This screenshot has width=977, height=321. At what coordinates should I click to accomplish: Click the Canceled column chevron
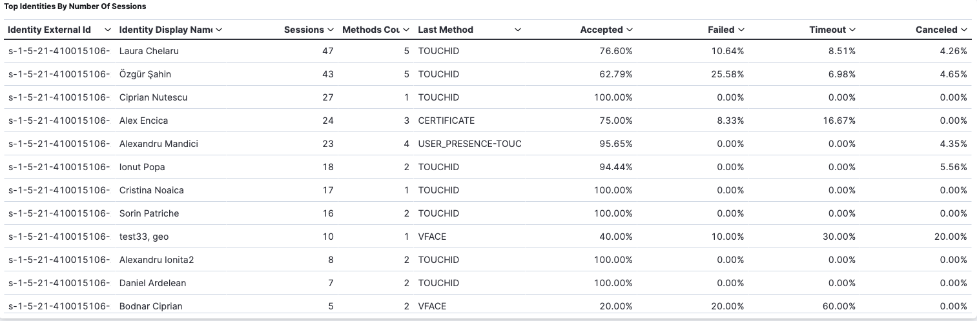tap(964, 30)
